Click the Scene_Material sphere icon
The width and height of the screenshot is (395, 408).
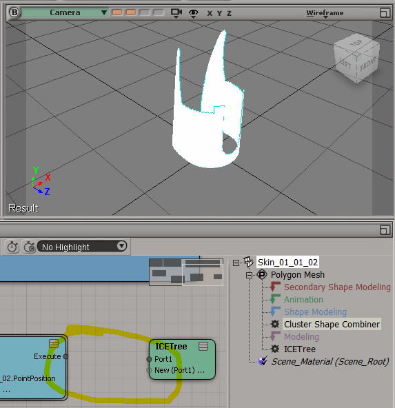tap(263, 361)
